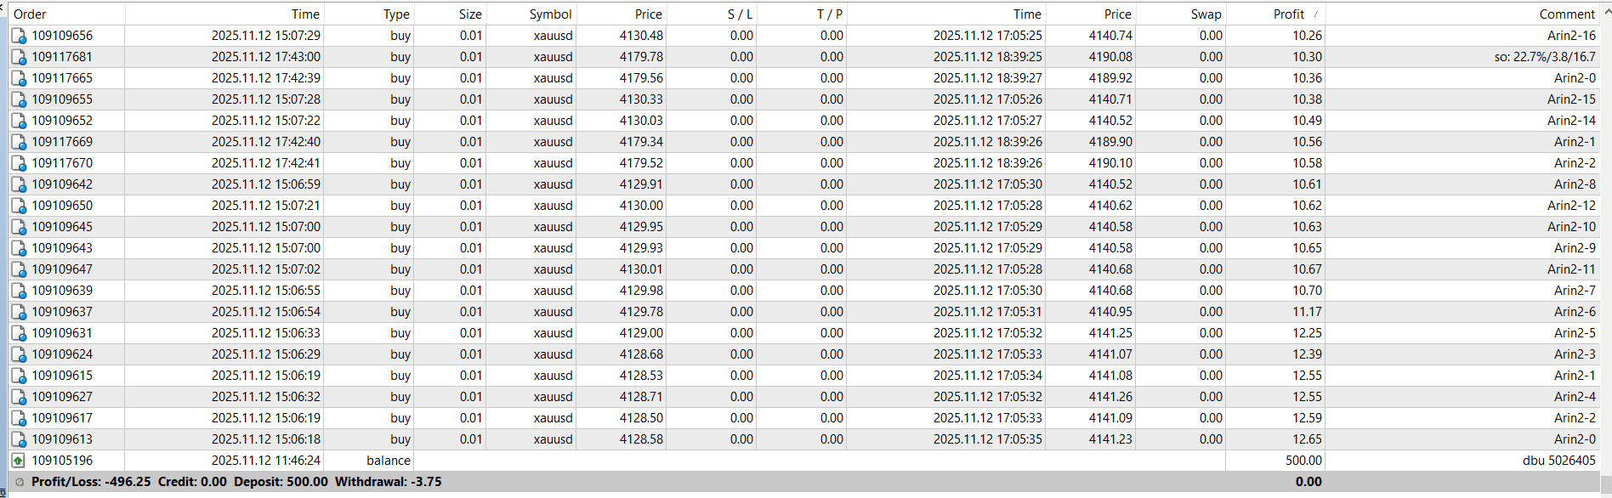Click the comment 'so: 22.7%/3.8/16.7'
The height and width of the screenshot is (498, 1612).
point(1544,57)
